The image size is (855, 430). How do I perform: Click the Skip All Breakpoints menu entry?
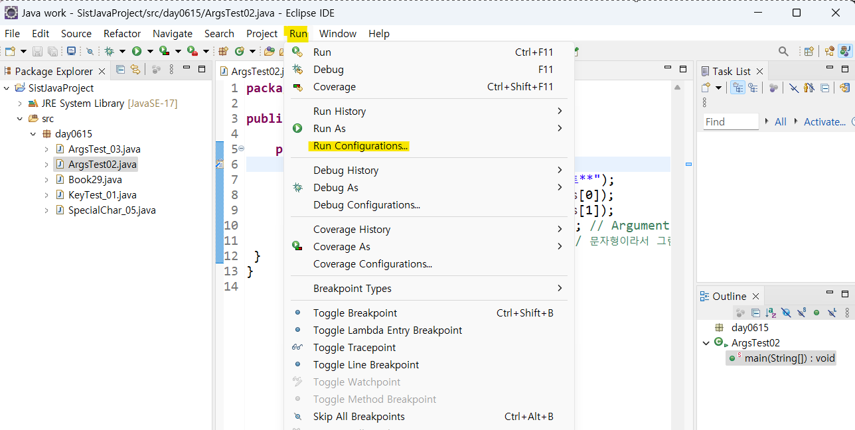pos(429,417)
